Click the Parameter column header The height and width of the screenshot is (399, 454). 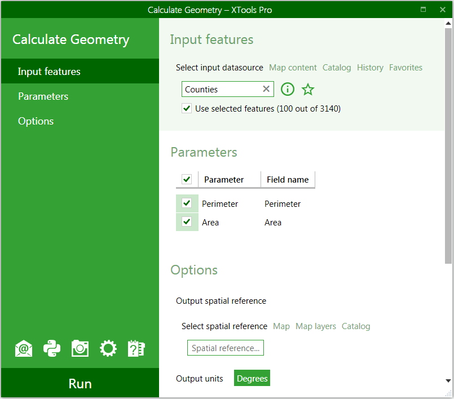tap(230, 180)
